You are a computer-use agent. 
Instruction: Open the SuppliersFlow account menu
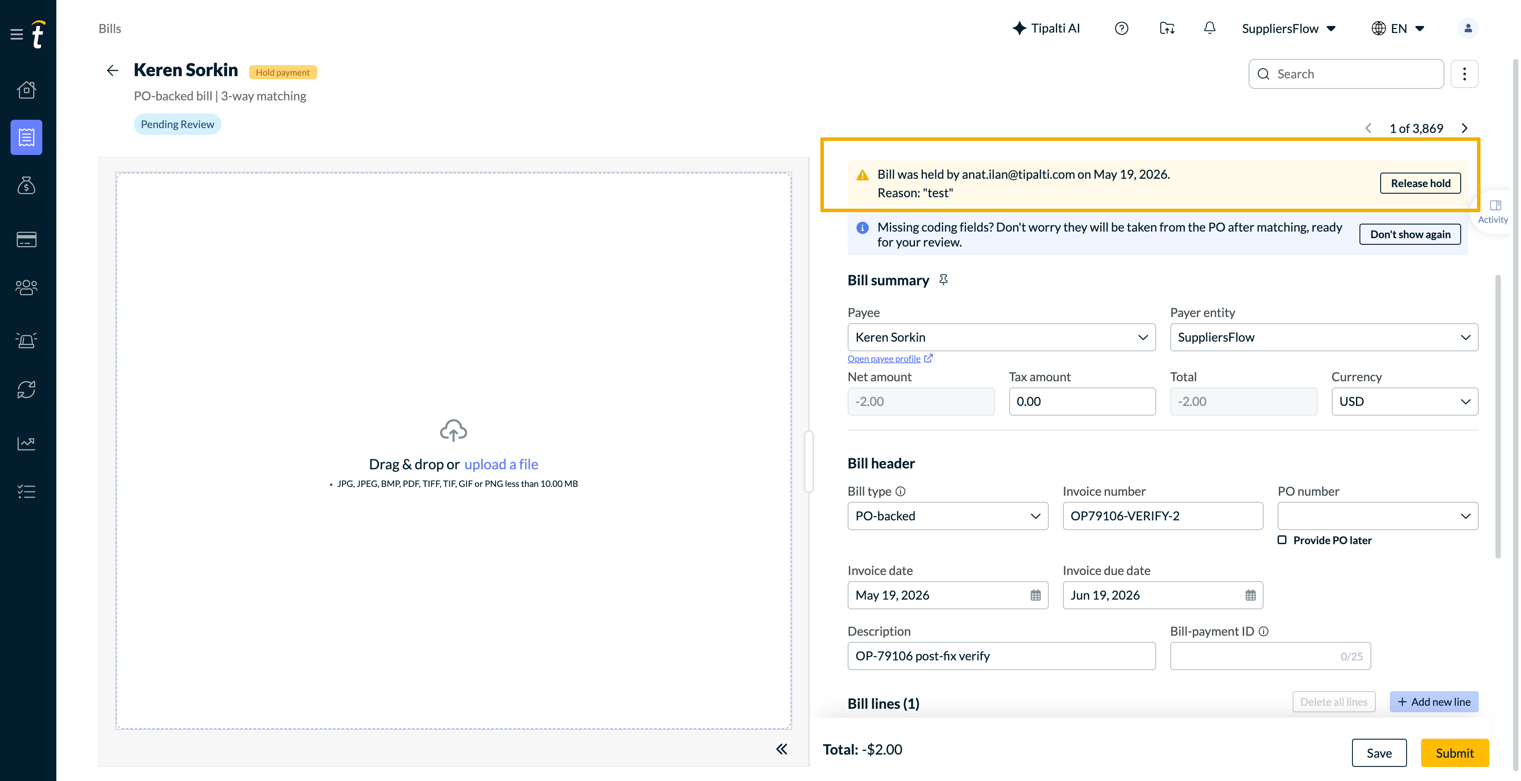(x=1289, y=28)
